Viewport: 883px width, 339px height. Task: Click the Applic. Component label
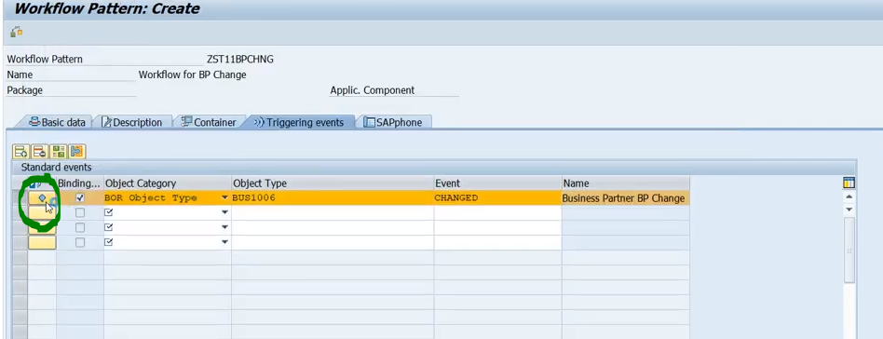pyautogui.click(x=373, y=90)
